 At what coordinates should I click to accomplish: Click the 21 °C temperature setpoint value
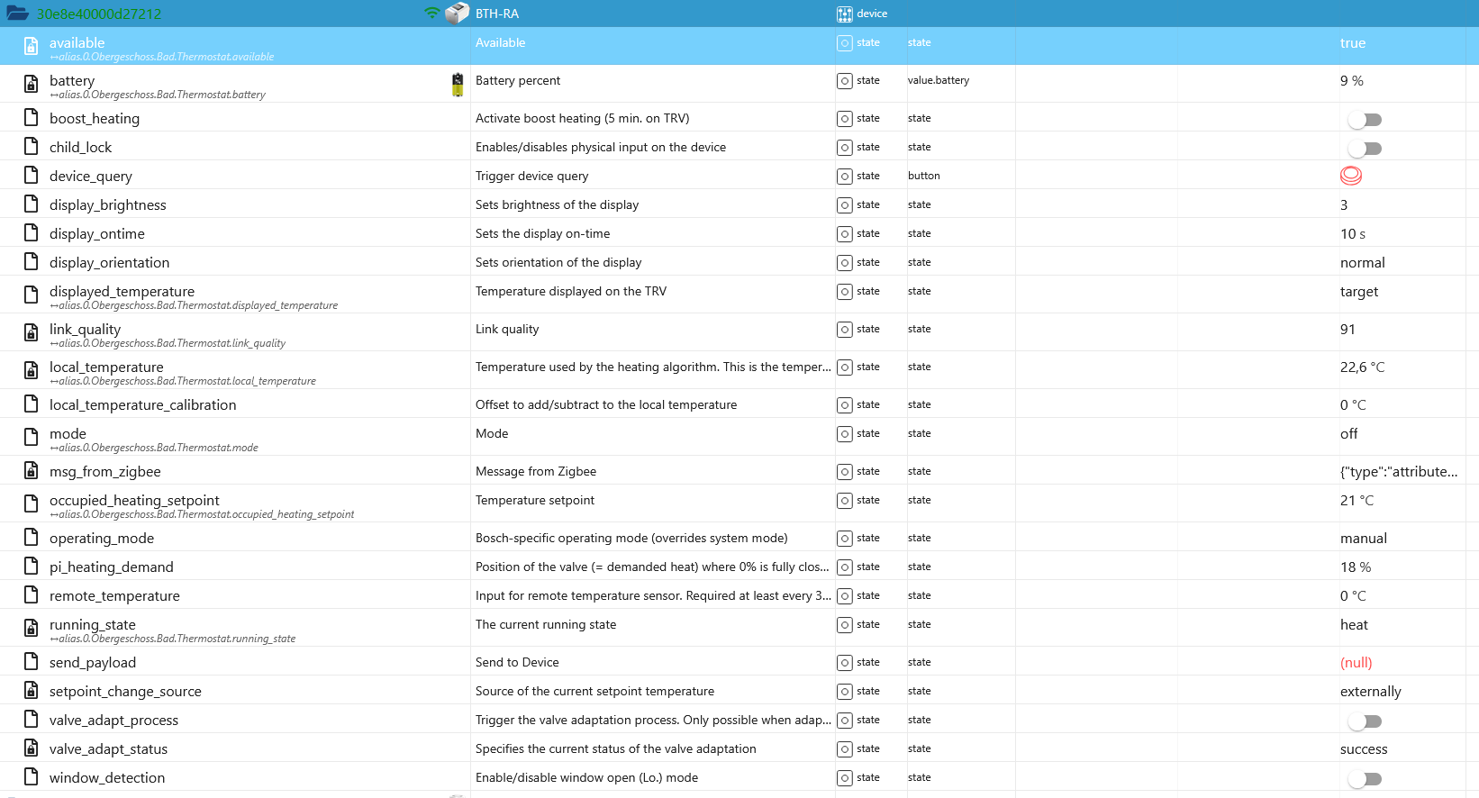click(1357, 501)
